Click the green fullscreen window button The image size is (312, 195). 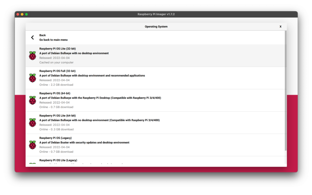[26, 14]
